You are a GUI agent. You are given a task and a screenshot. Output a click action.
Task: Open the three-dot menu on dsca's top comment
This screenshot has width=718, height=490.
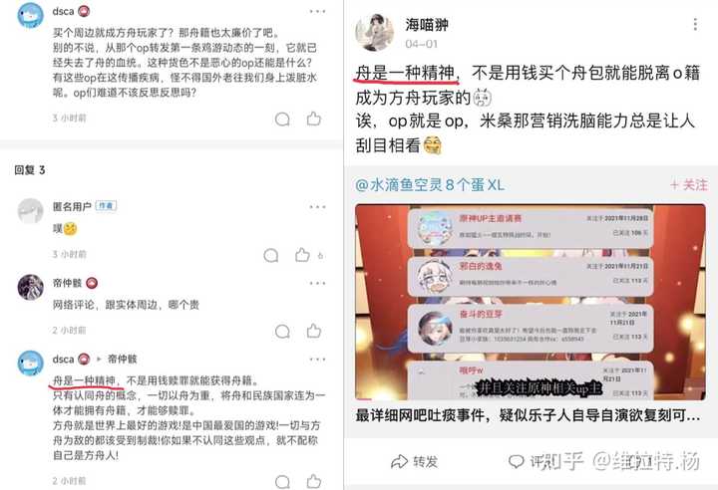(x=317, y=11)
